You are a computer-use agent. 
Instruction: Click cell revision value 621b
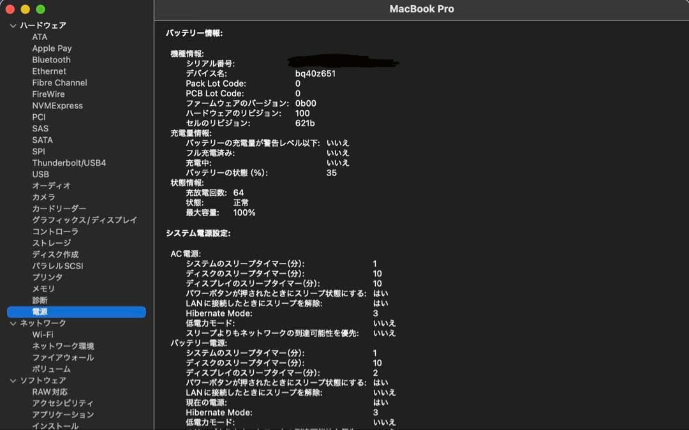pos(304,123)
